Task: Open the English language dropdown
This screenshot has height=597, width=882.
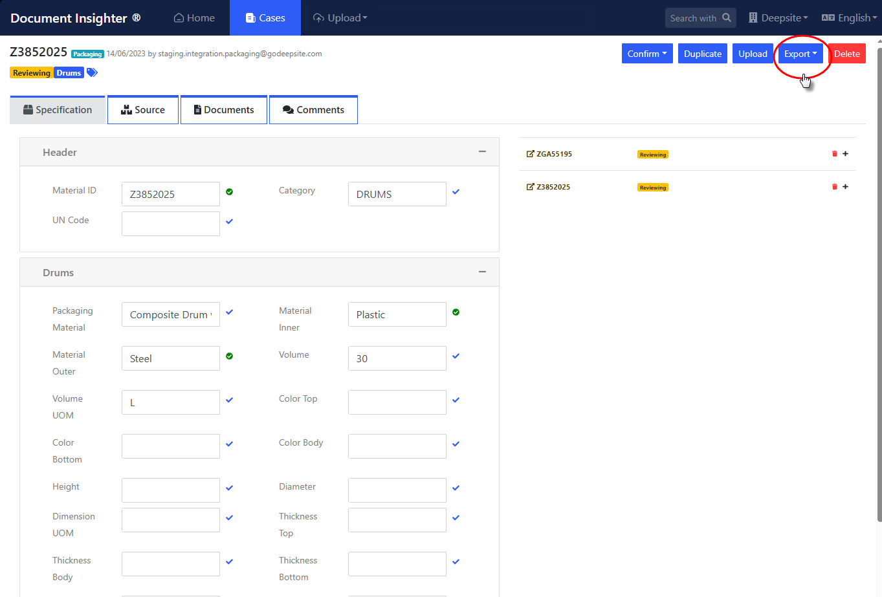Action: (849, 18)
